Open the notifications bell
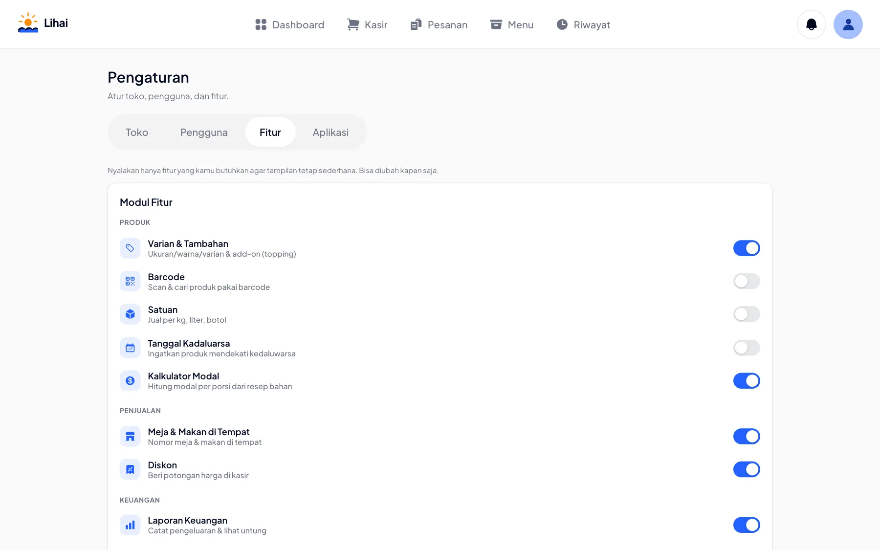 pyautogui.click(x=812, y=24)
